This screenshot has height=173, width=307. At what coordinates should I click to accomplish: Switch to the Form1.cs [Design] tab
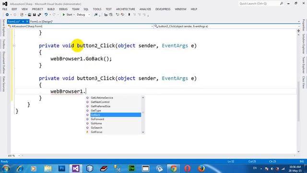[42, 22]
